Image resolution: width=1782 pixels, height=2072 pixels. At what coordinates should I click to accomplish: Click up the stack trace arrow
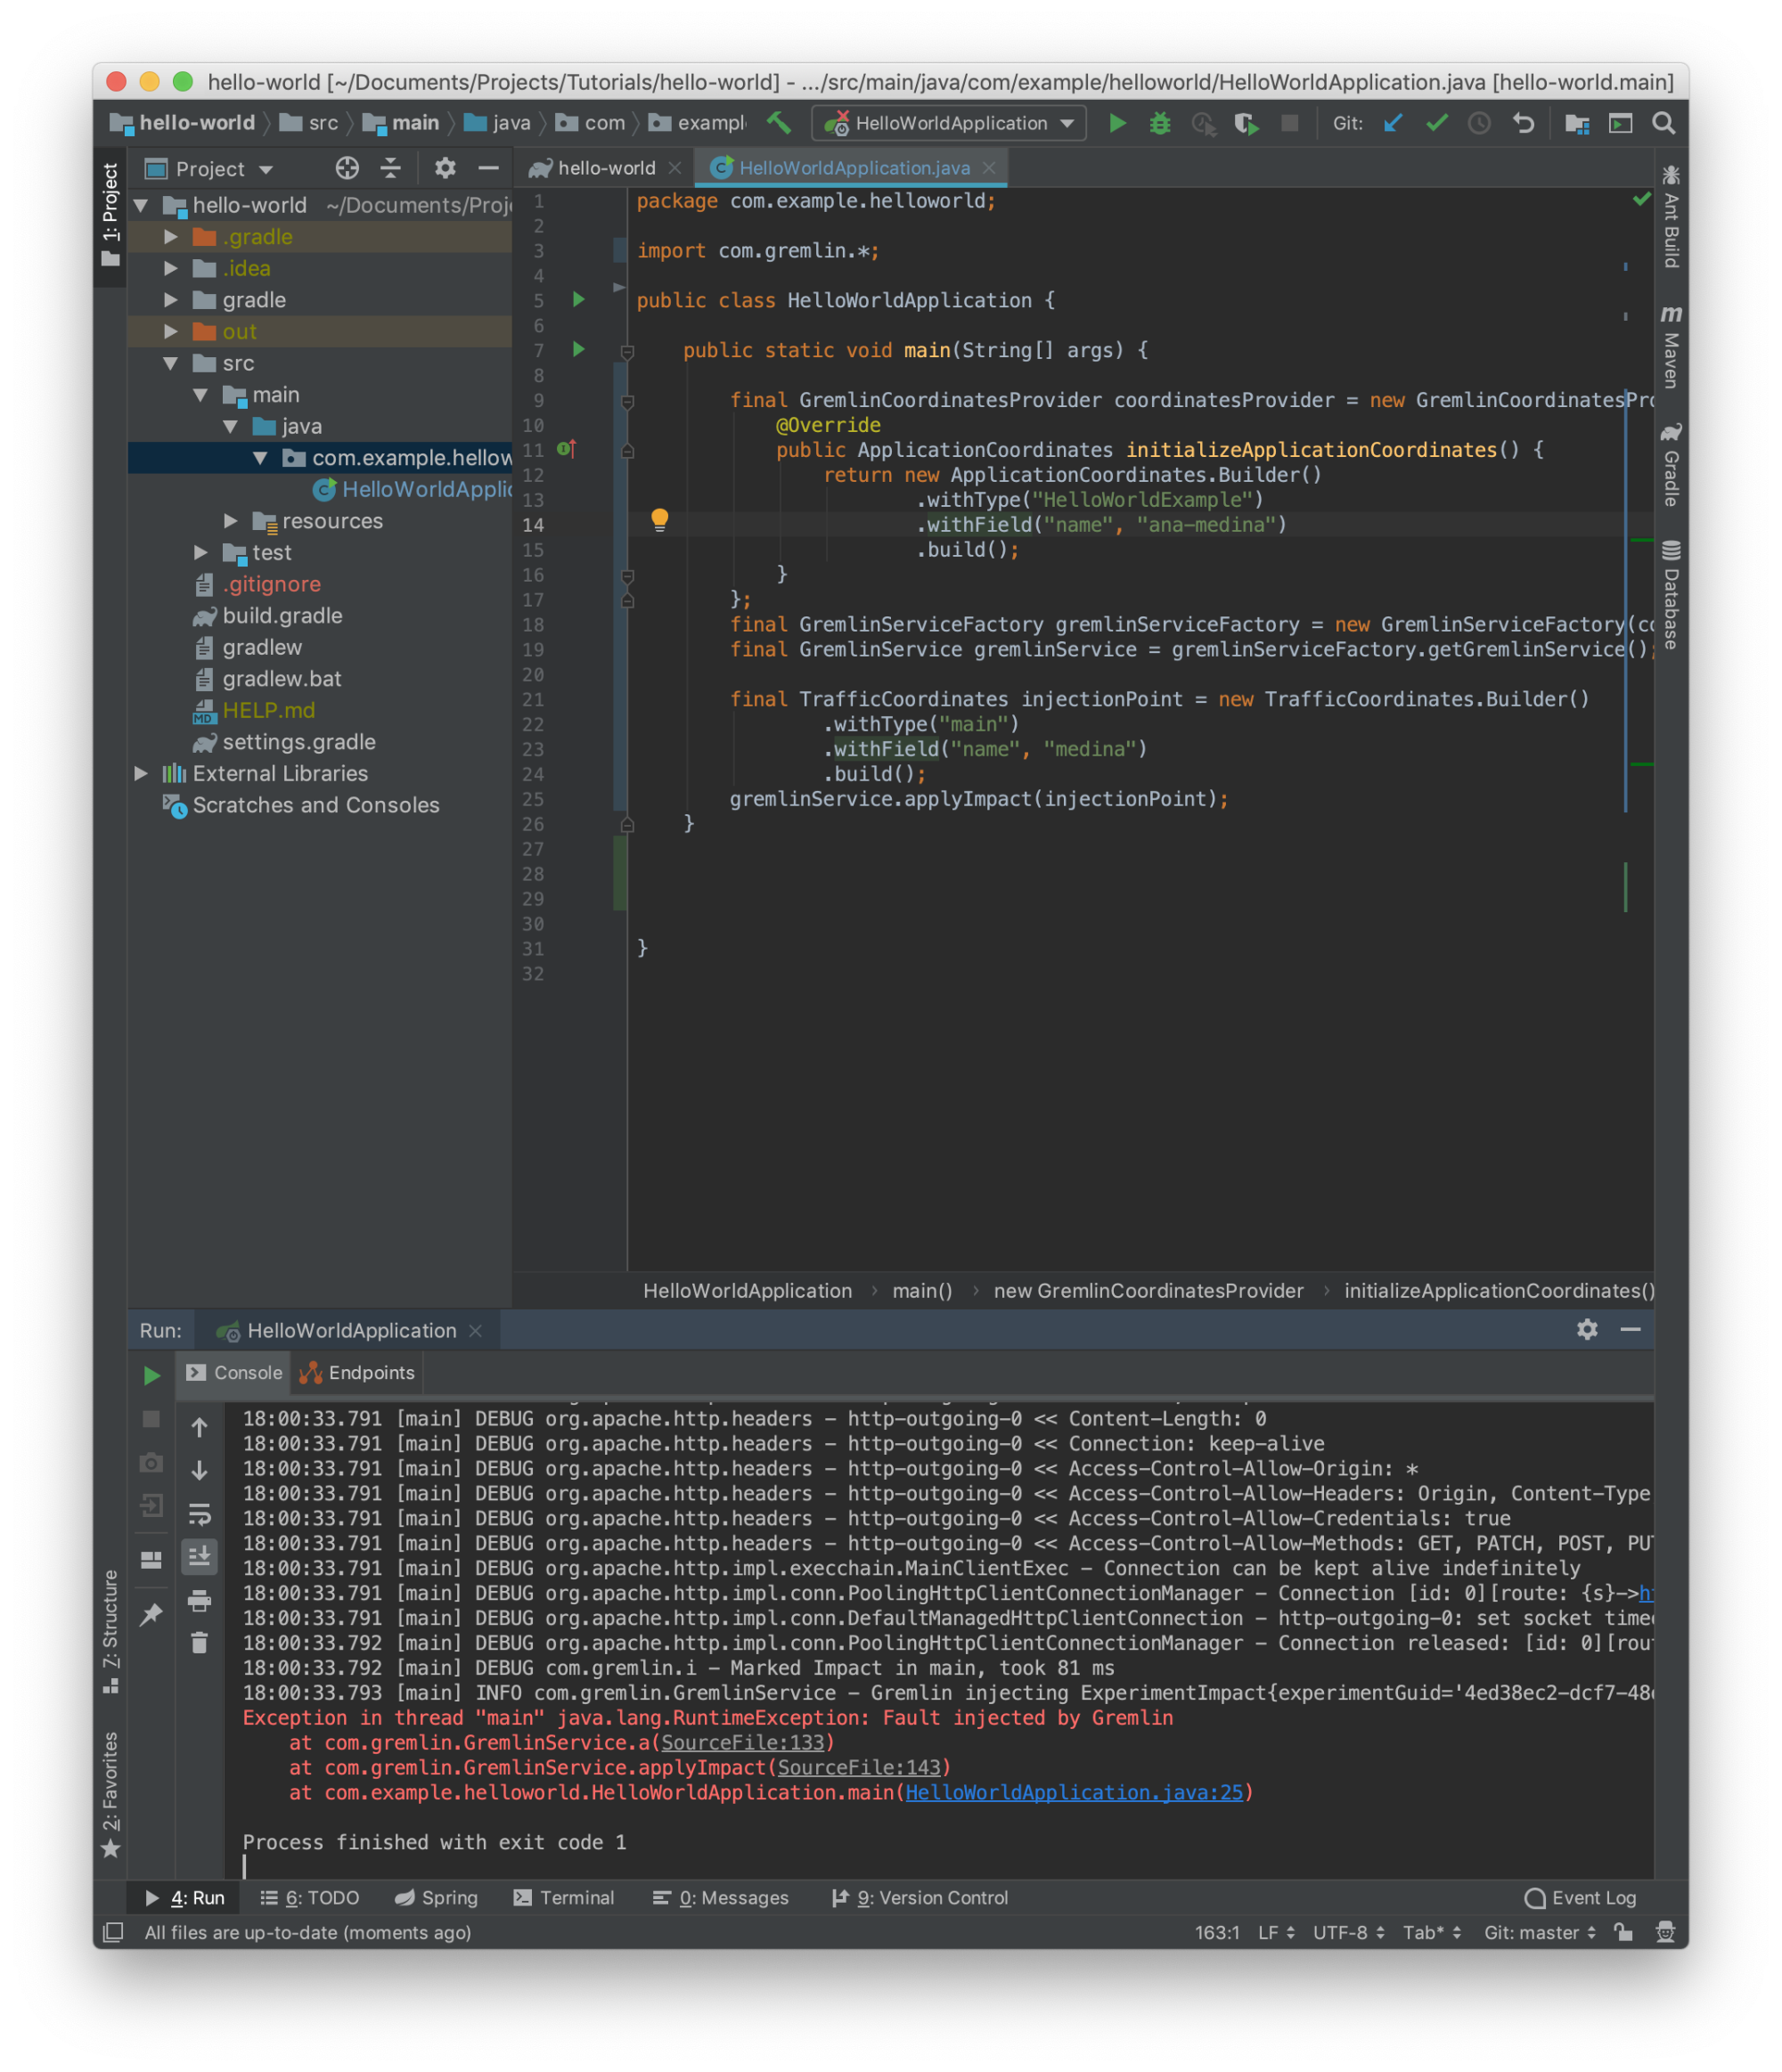200,1427
